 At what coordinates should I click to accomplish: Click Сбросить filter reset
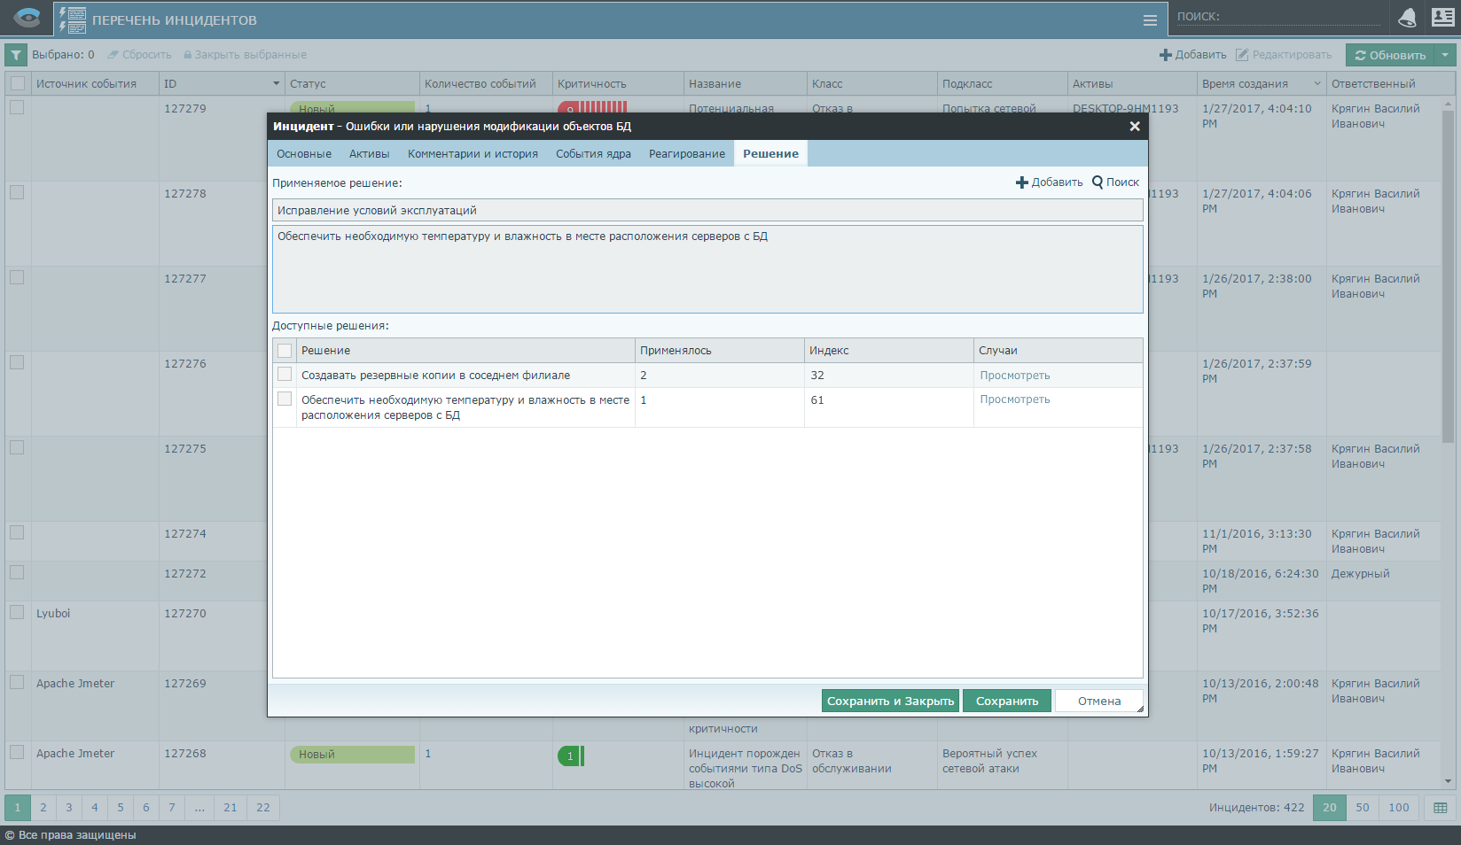tap(139, 55)
